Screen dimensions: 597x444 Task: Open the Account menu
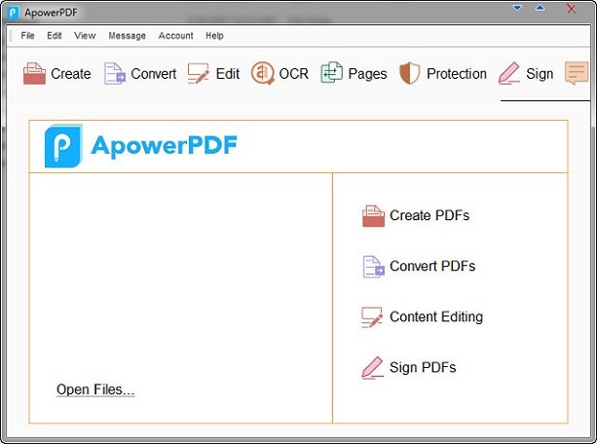click(176, 36)
